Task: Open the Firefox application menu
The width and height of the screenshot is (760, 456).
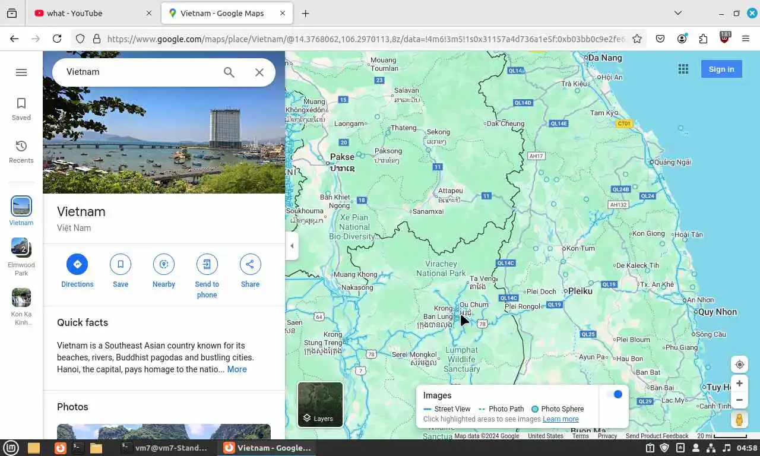Action: click(746, 39)
